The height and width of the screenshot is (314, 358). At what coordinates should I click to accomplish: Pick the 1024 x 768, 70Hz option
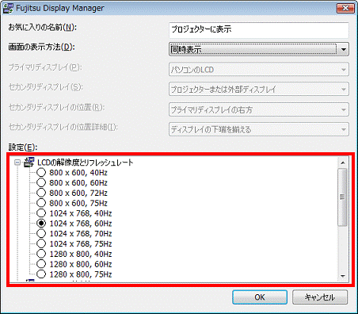point(41,233)
